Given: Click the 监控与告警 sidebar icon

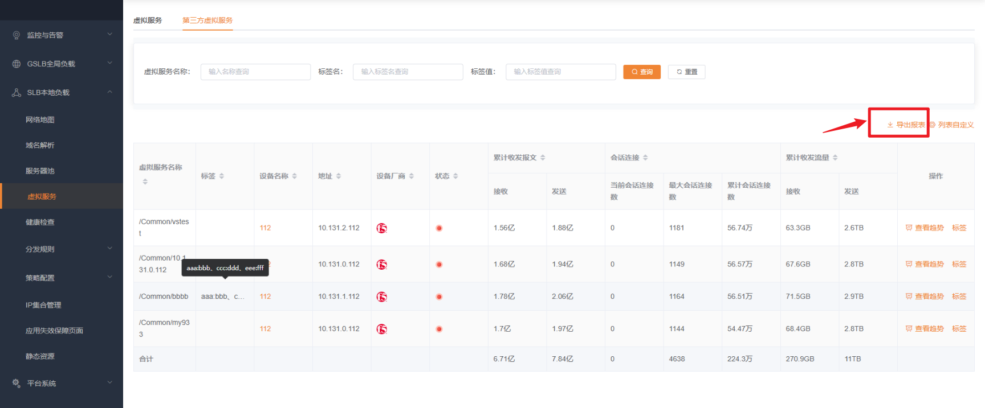Looking at the screenshot, I should (17, 35).
